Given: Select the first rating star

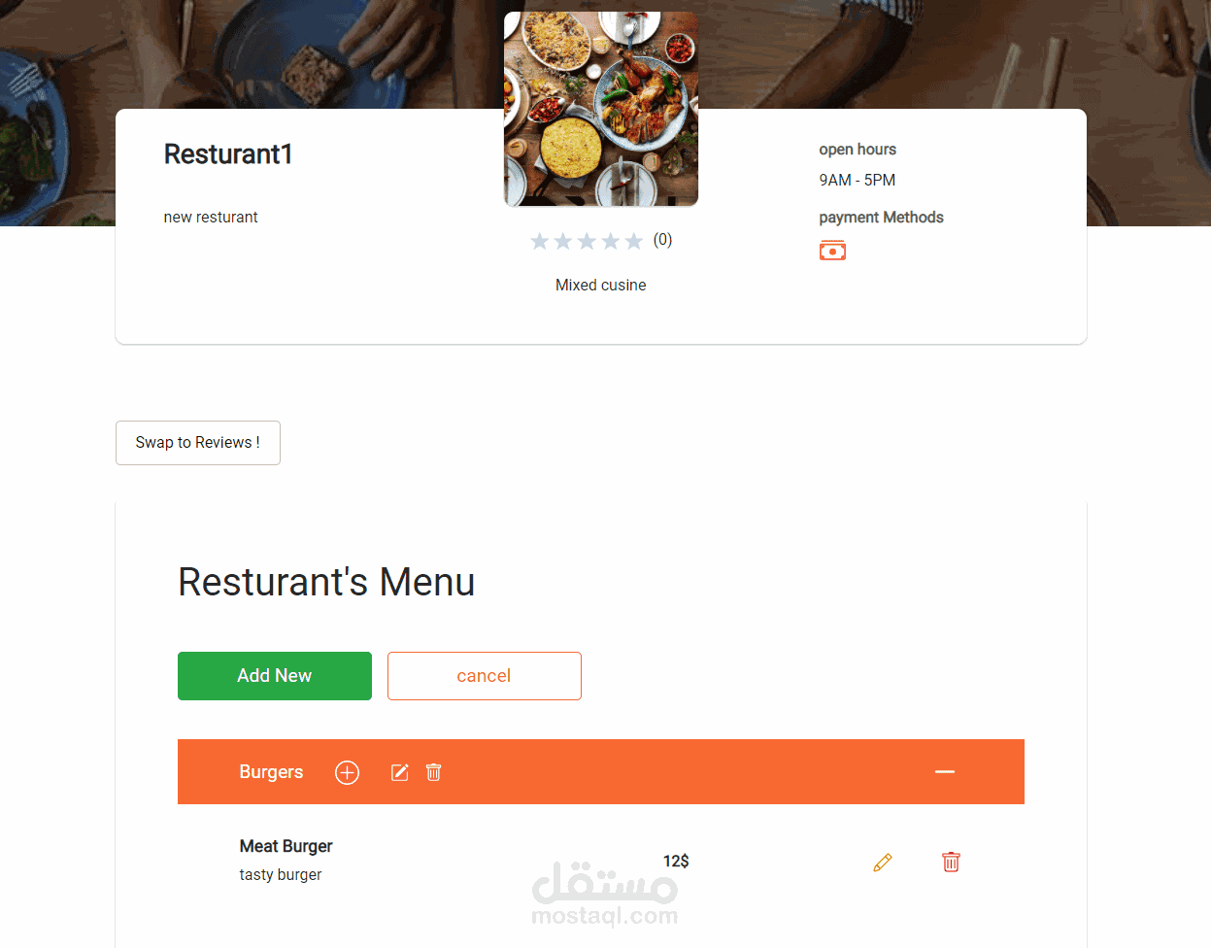Looking at the screenshot, I should point(540,241).
